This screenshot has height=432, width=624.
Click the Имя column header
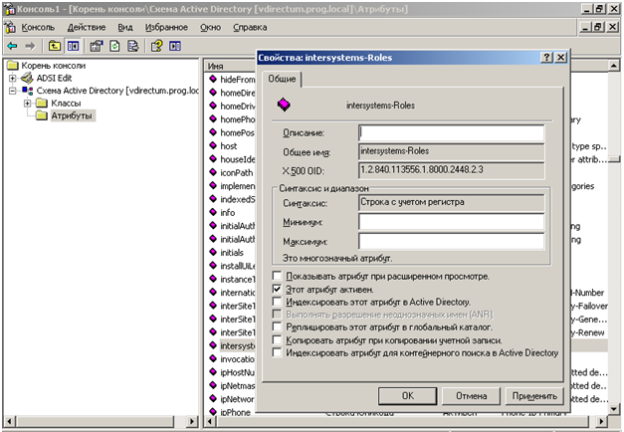pyautogui.click(x=230, y=66)
